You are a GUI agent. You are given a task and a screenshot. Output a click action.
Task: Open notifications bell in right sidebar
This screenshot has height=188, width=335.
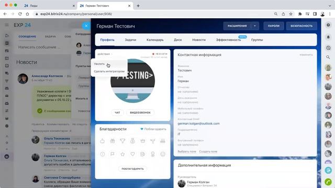click(x=328, y=37)
